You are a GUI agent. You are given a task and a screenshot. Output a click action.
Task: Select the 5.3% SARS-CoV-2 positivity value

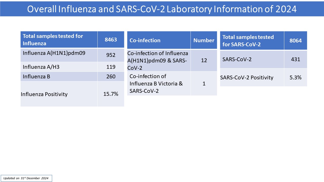tap(295, 78)
